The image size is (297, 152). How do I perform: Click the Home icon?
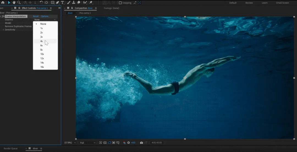click(x=3, y=2)
